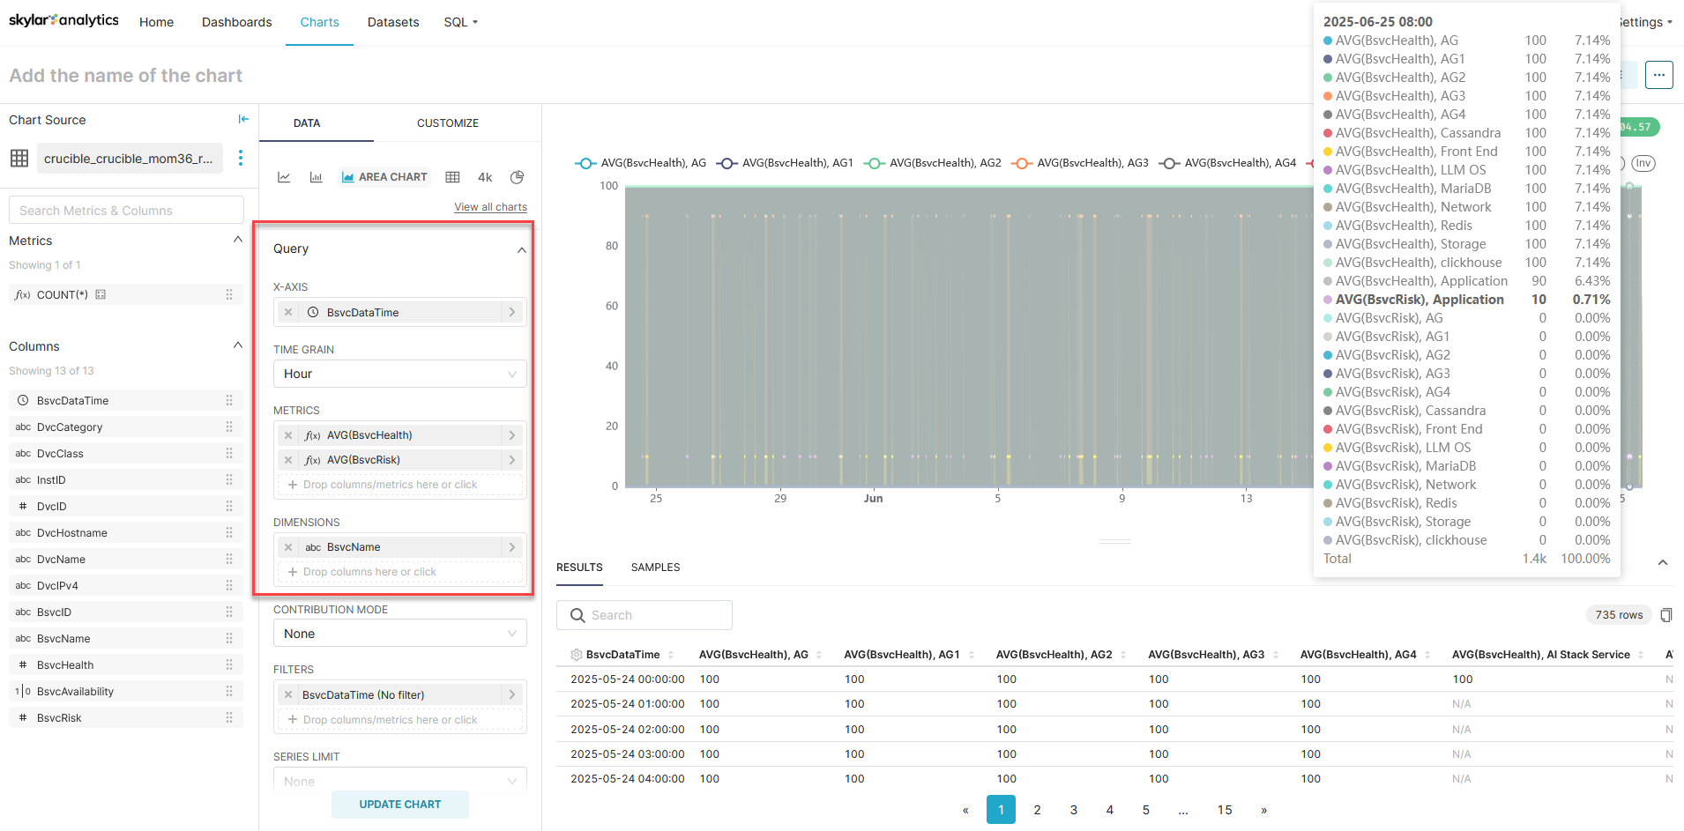This screenshot has width=1684, height=831.
Task: Open the SQL menu dropdown
Action: [x=460, y=22]
